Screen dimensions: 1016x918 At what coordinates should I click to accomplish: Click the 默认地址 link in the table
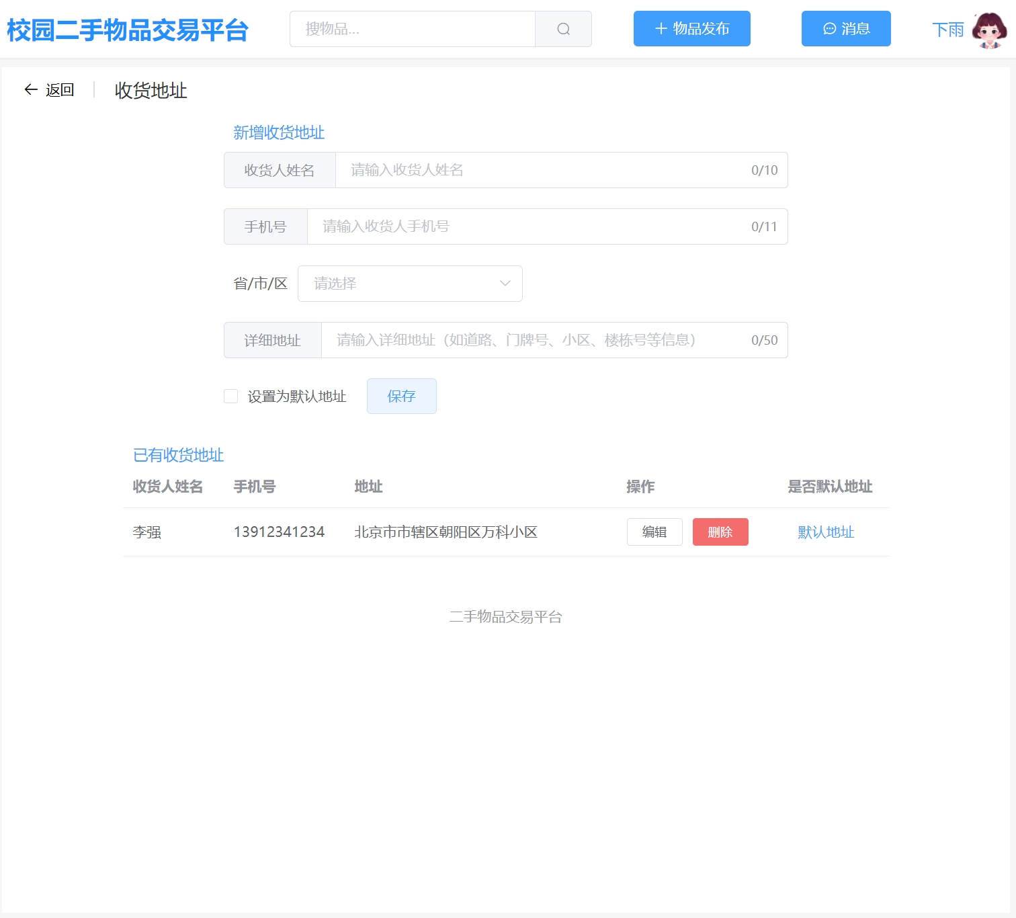[826, 532]
